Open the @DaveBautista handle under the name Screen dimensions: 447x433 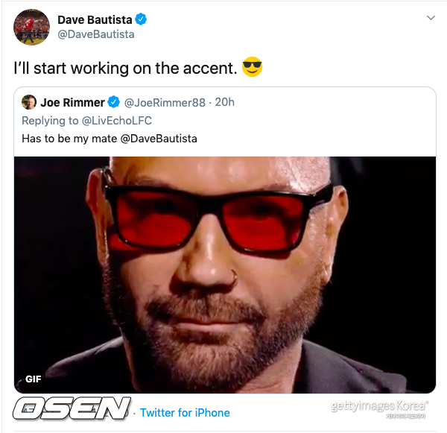point(96,34)
